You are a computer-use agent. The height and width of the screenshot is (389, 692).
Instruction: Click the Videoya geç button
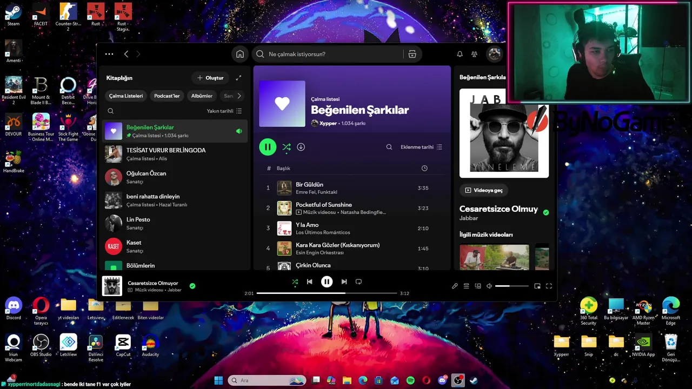click(484, 190)
